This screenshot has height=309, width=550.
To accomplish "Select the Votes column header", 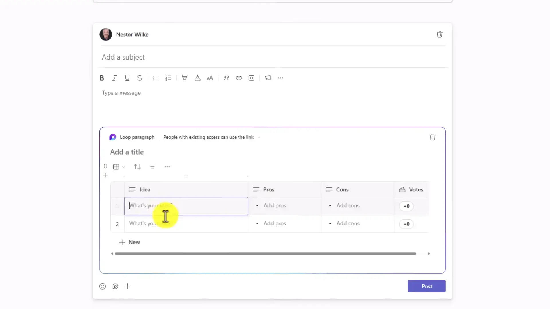I will pos(411,190).
